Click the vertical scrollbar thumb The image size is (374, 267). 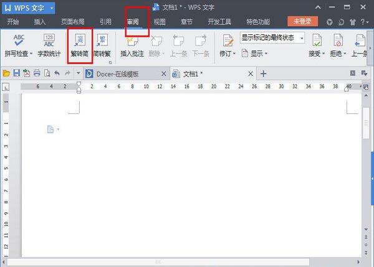366,123
